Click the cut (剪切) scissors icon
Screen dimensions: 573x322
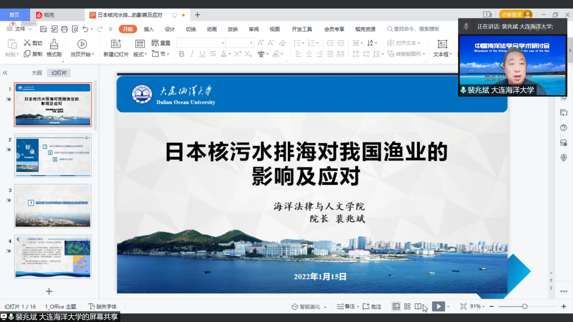coord(27,43)
